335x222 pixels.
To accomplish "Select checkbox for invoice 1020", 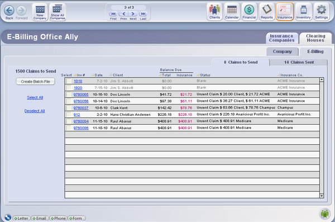I will click(69, 88).
